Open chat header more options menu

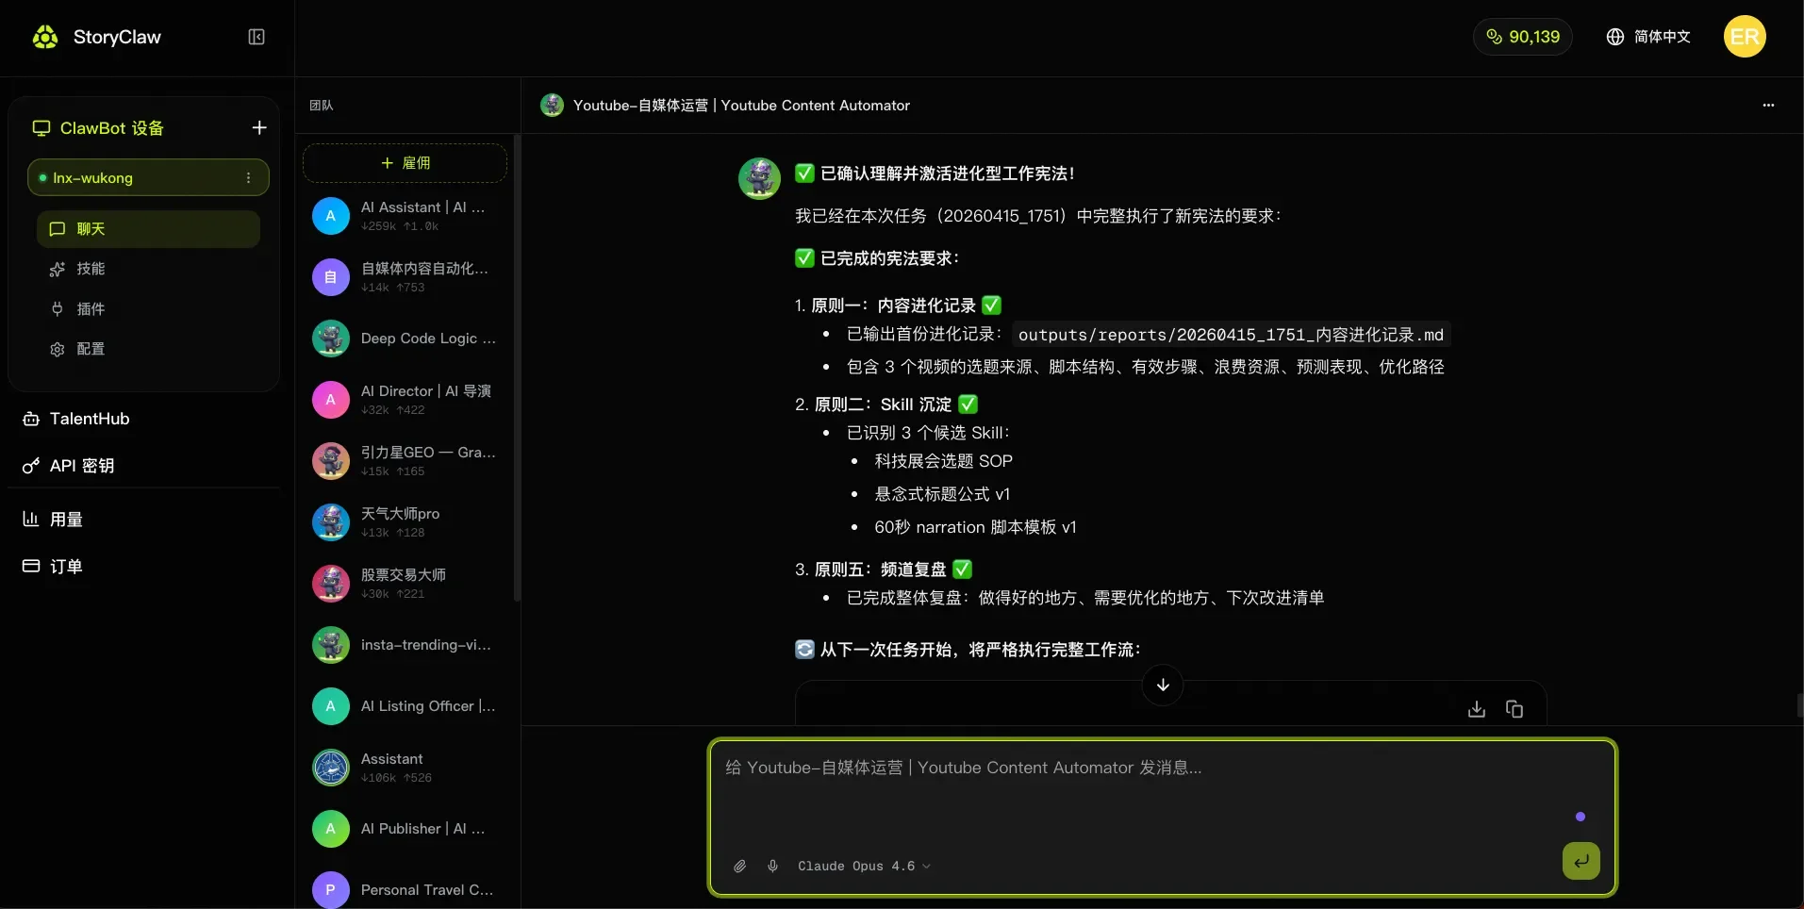(x=1768, y=105)
